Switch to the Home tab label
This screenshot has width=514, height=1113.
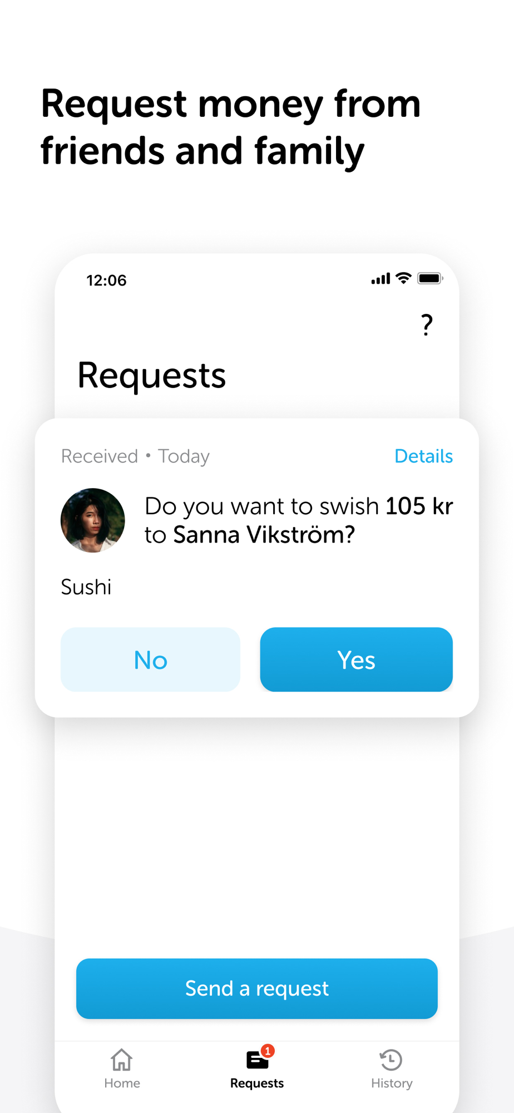point(122,1083)
